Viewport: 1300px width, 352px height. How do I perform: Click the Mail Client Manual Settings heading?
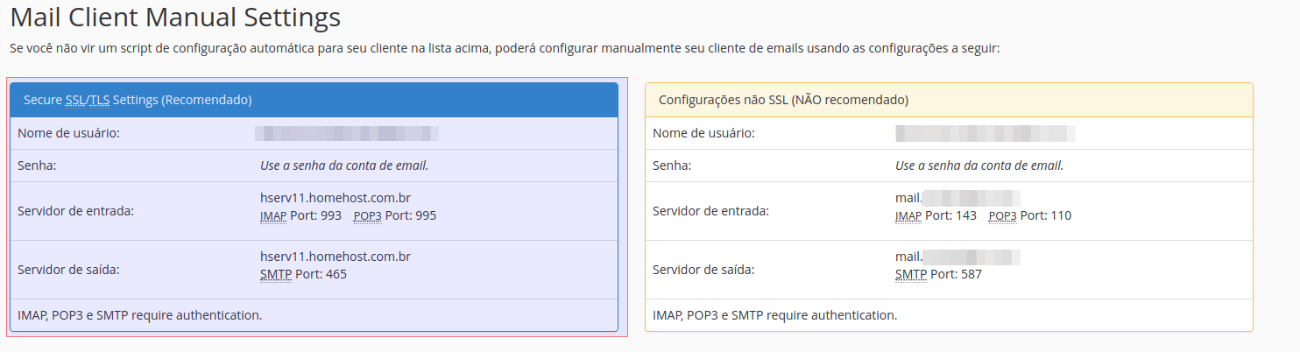[x=175, y=17]
